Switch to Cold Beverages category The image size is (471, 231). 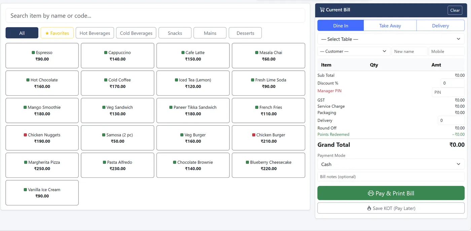point(136,33)
